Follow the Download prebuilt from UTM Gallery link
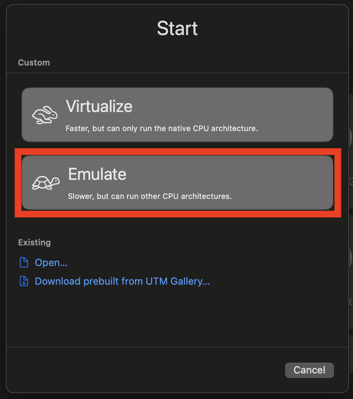 [x=122, y=281]
